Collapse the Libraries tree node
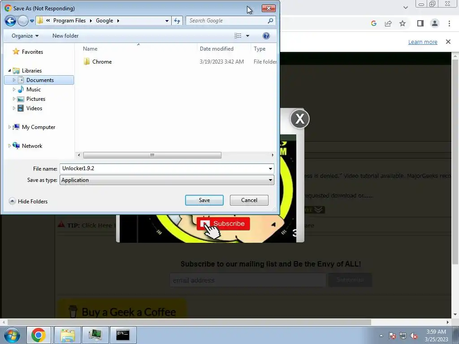The height and width of the screenshot is (344, 459). tap(9, 70)
